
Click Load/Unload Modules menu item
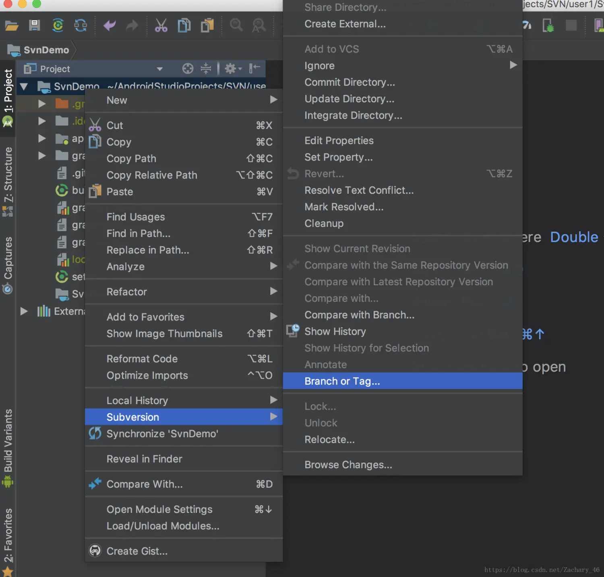[184, 526]
